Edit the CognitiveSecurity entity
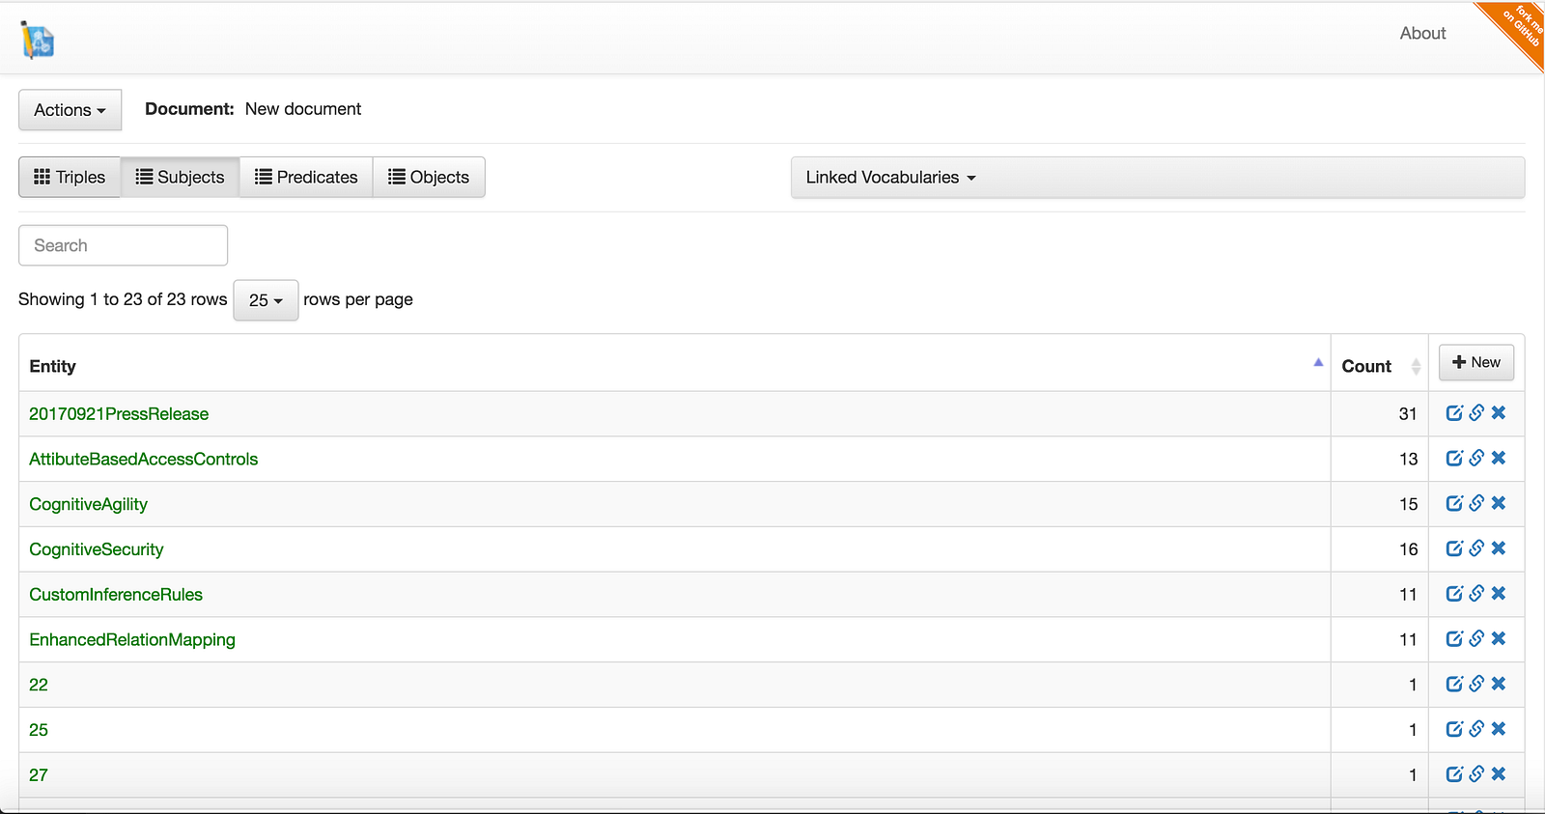Screen dimensions: 1545x814 click(x=1454, y=548)
